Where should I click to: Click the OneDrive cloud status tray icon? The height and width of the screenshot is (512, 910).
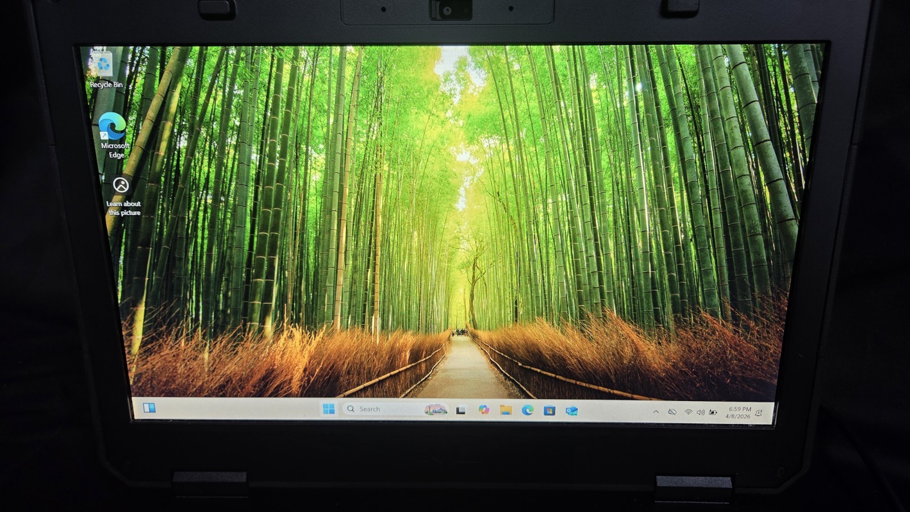click(x=672, y=412)
